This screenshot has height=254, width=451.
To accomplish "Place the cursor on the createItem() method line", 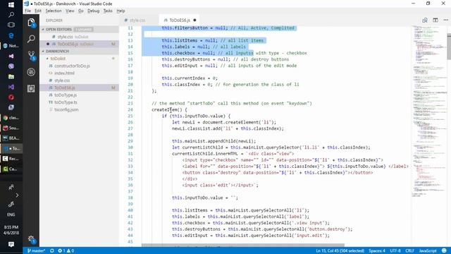I will pos(169,110).
